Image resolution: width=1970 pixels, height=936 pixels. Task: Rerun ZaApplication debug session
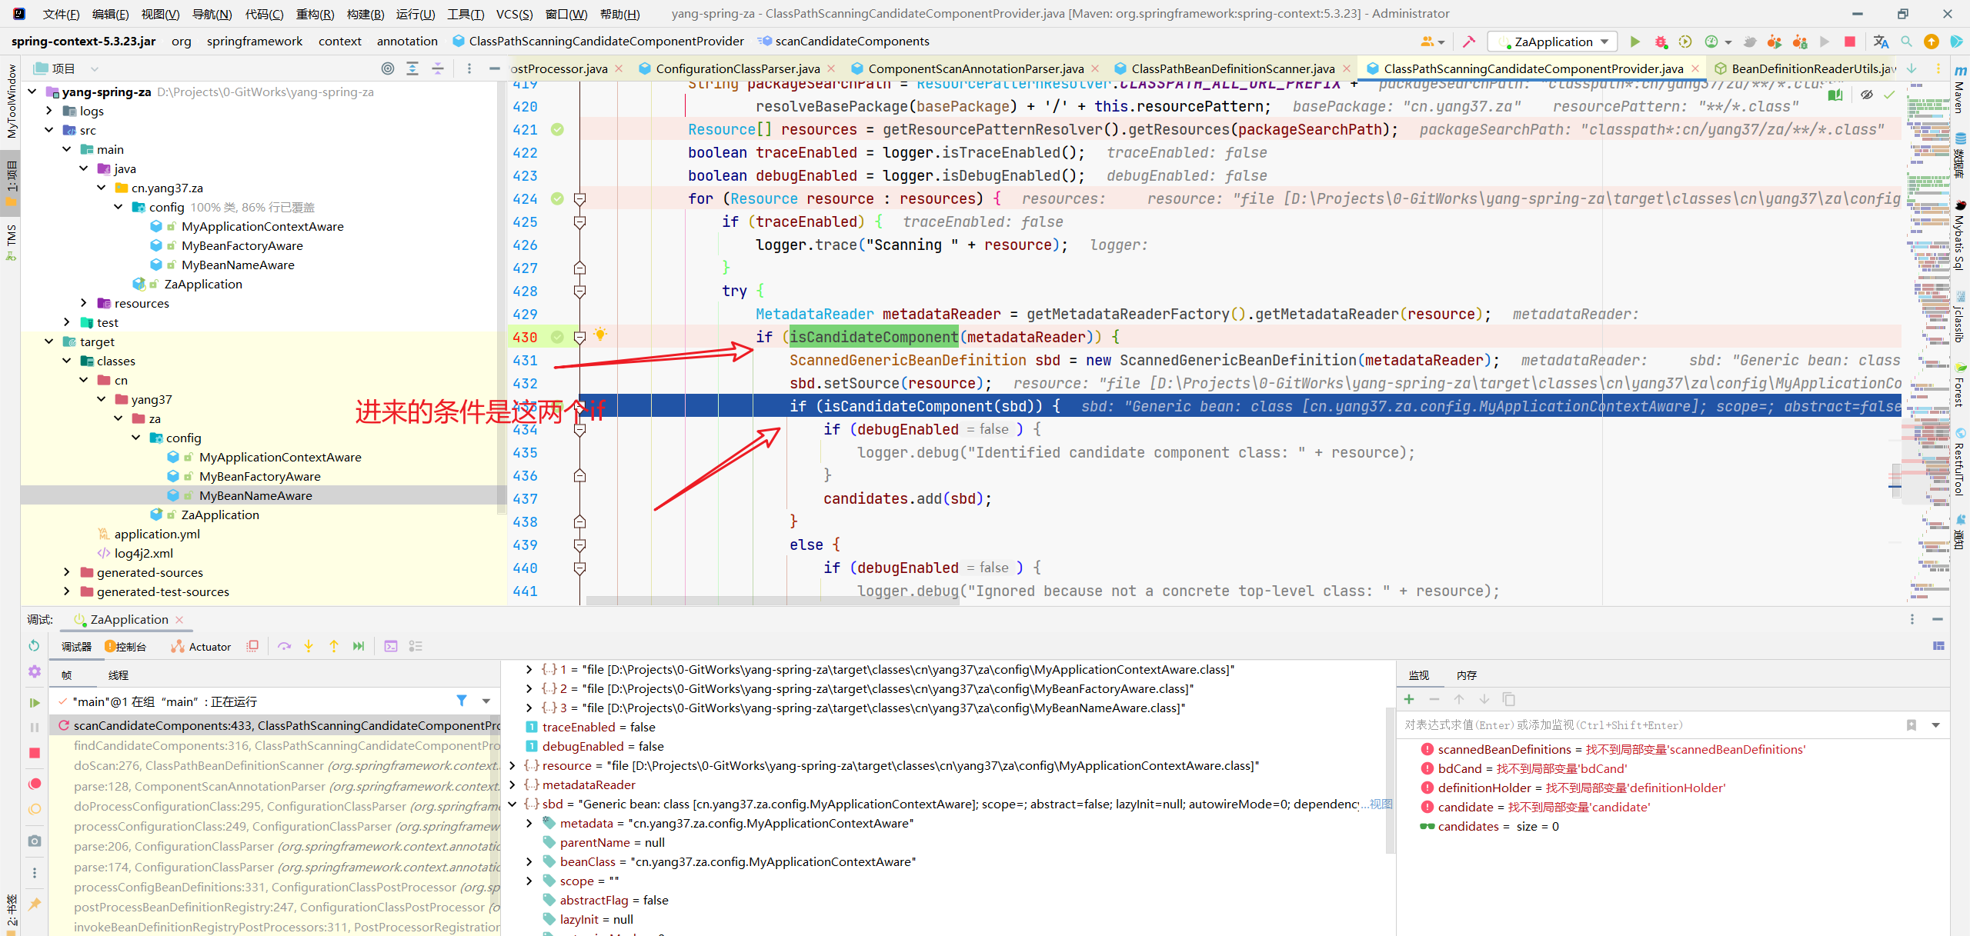pyautogui.click(x=34, y=645)
